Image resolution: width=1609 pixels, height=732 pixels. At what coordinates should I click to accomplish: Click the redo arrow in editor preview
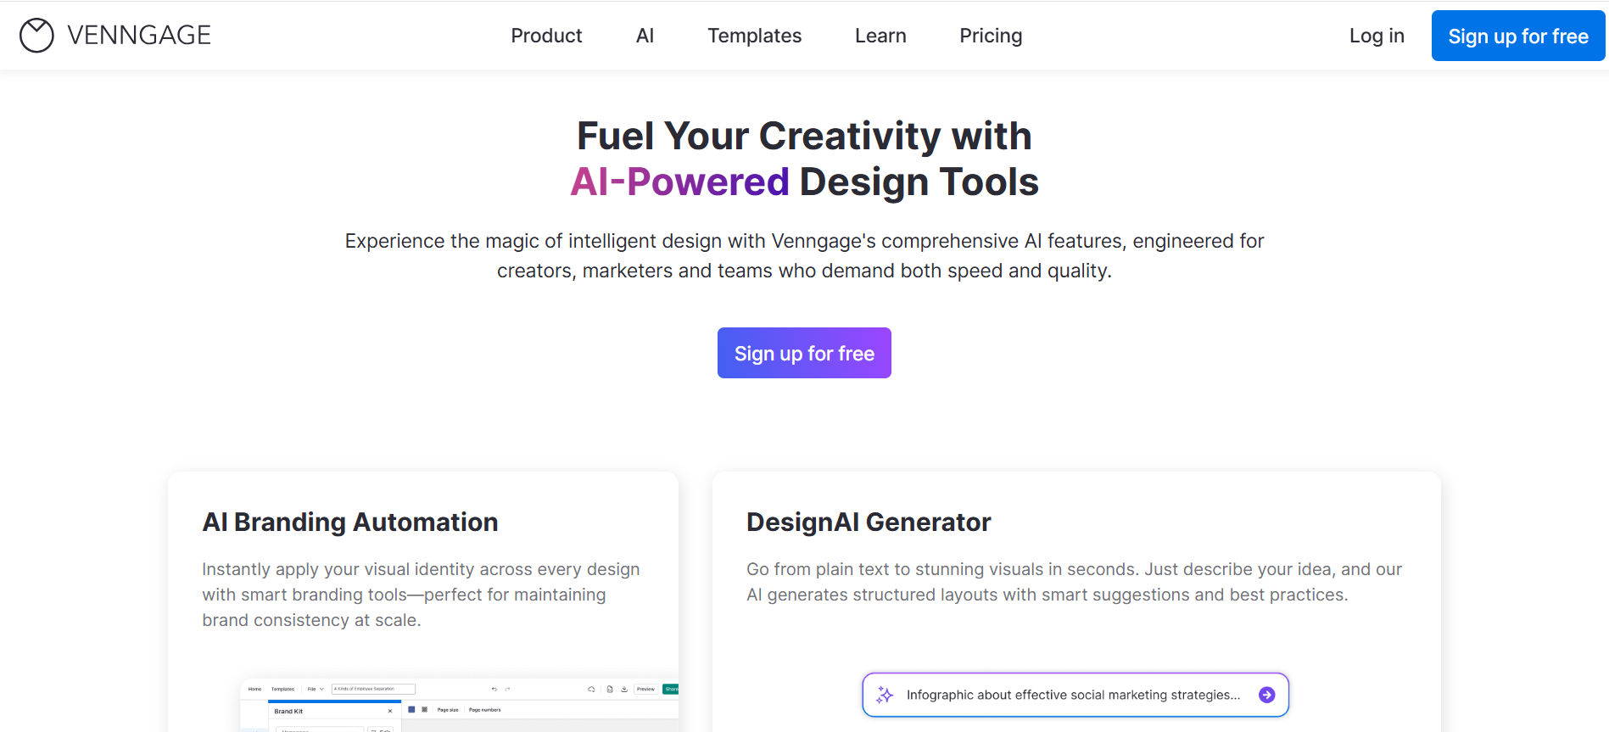pyautogui.click(x=507, y=689)
